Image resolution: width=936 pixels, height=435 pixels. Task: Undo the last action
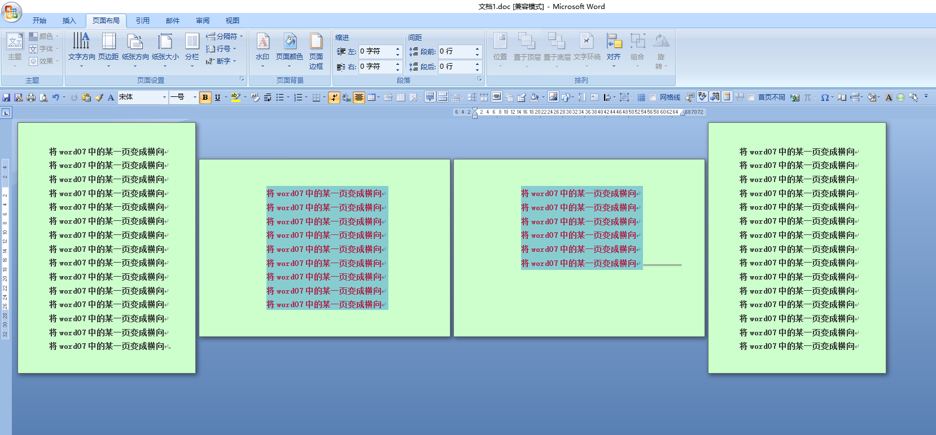click(55, 97)
